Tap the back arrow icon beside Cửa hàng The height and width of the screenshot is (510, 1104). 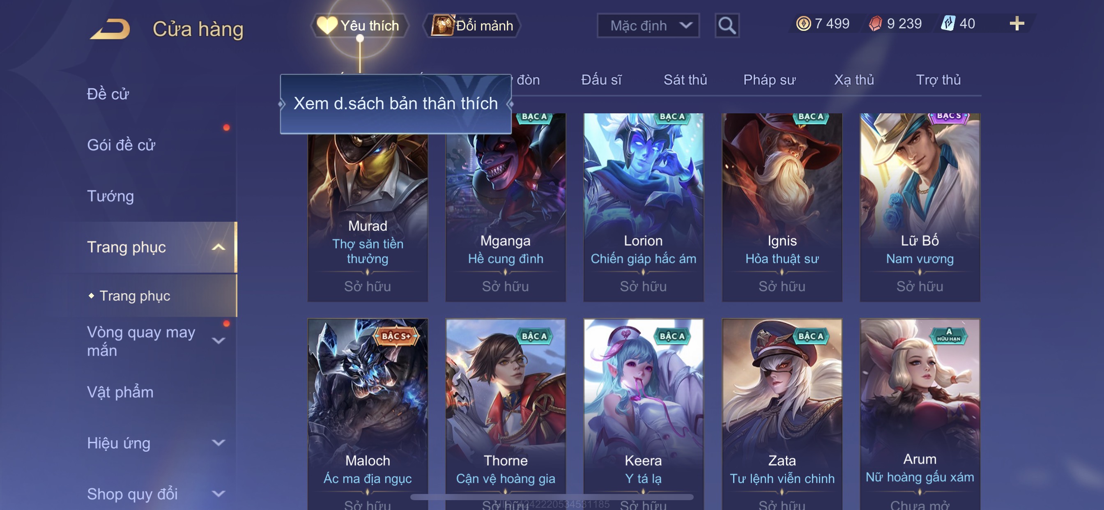click(110, 29)
